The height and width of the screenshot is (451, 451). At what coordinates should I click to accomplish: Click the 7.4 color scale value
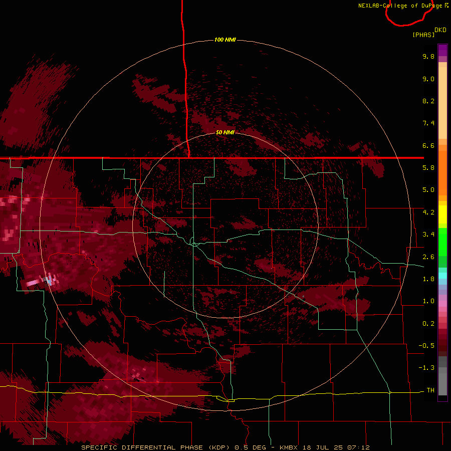pyautogui.click(x=428, y=123)
